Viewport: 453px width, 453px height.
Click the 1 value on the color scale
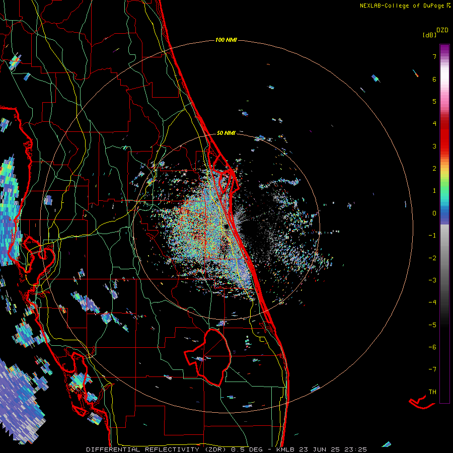(x=434, y=191)
